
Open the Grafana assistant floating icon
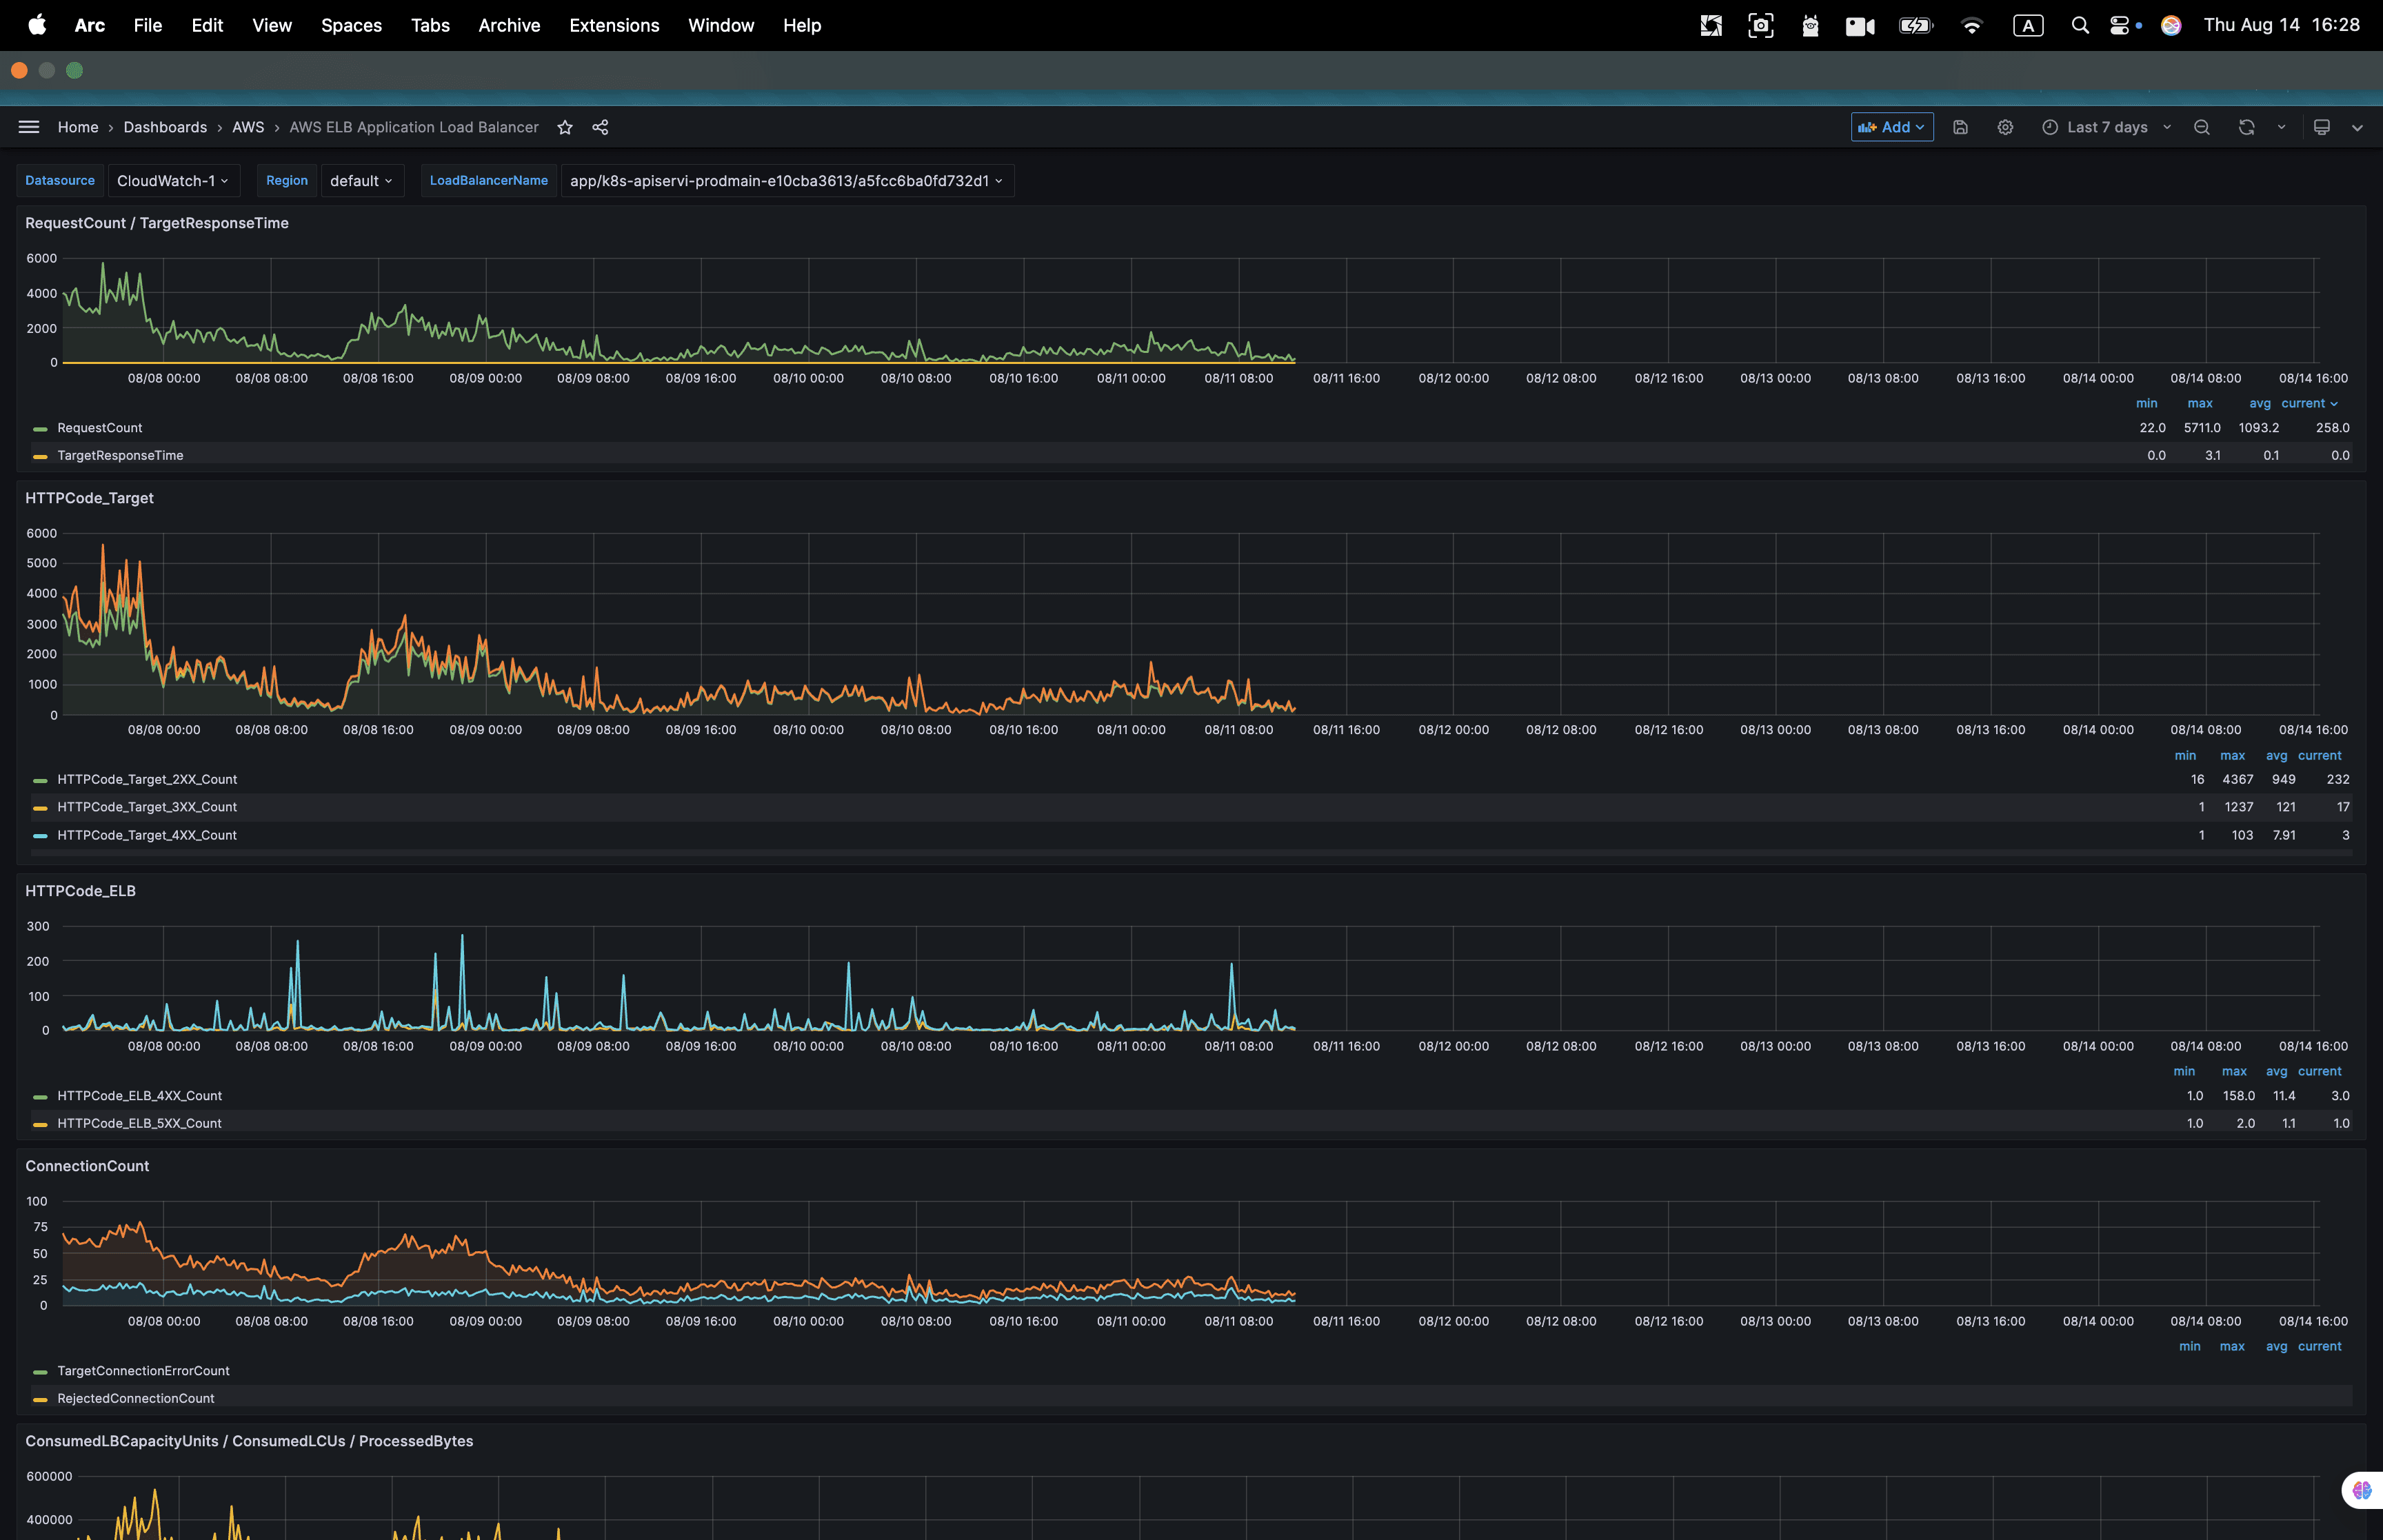pyautogui.click(x=2363, y=1489)
